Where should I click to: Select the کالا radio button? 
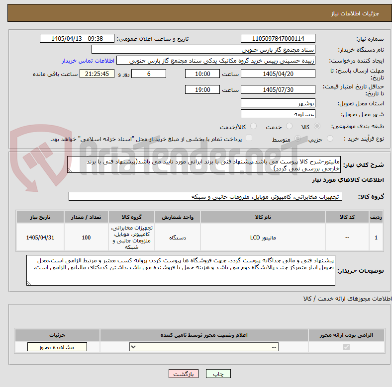tap(317, 126)
